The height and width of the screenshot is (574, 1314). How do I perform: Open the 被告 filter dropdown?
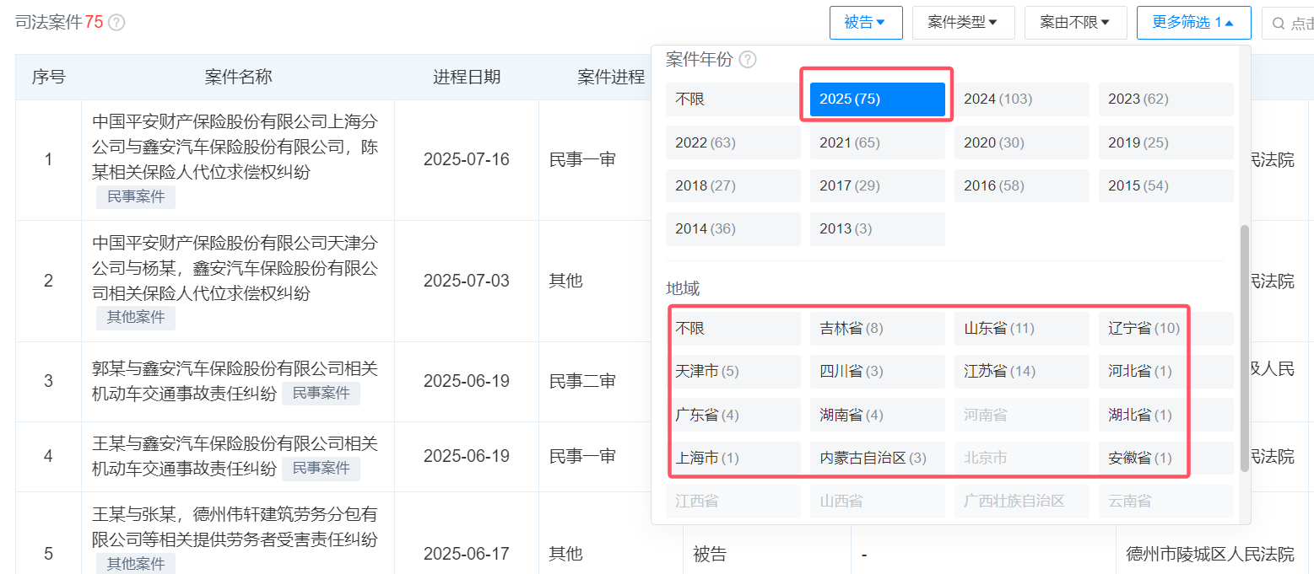click(x=866, y=23)
